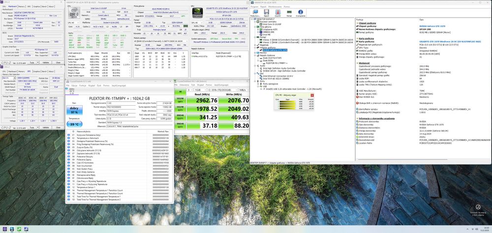Switch to Graphics tab in lower CPU-Z
The image size is (492, 233).
37,71
